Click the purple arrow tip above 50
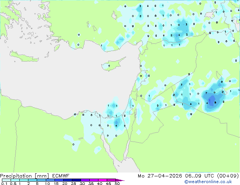240x185 pixels. click(x=120, y=180)
